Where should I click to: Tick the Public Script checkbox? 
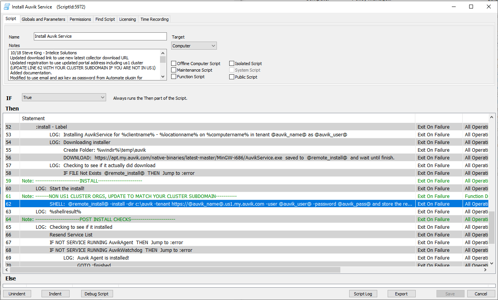(232, 77)
